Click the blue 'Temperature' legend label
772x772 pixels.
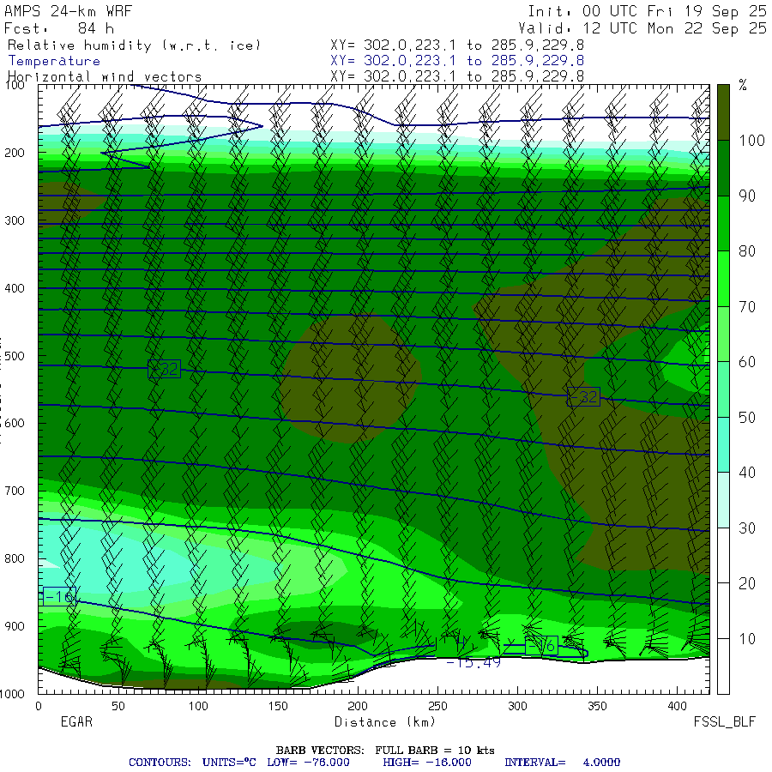click(54, 61)
